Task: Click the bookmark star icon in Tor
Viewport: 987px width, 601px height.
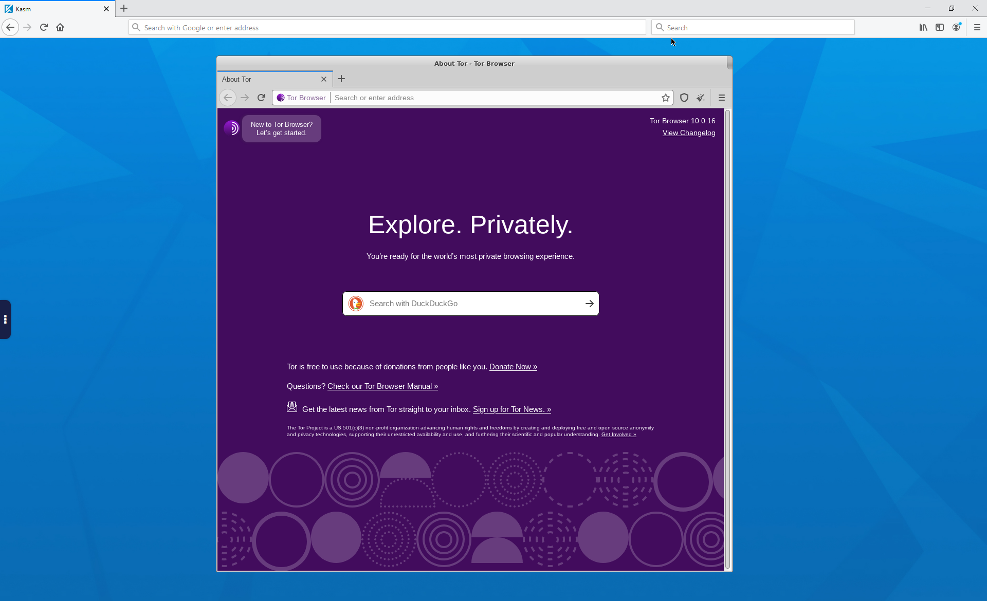Action: (x=665, y=97)
